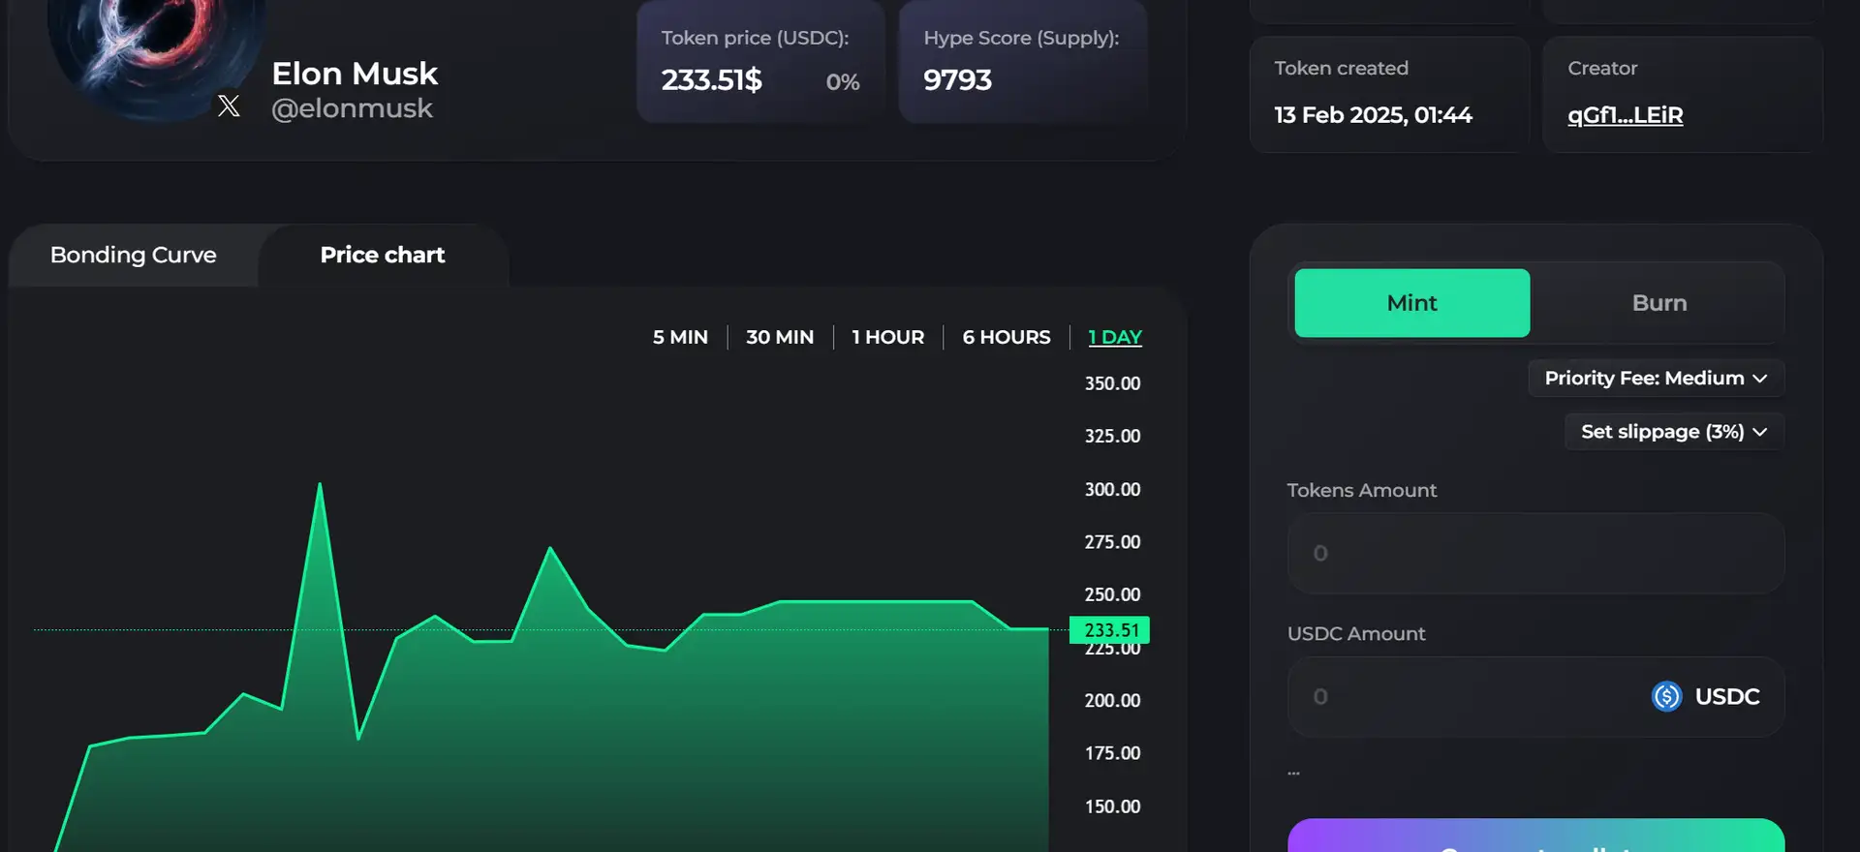
Task: Open the Bonding Curve tab
Action: point(134,255)
